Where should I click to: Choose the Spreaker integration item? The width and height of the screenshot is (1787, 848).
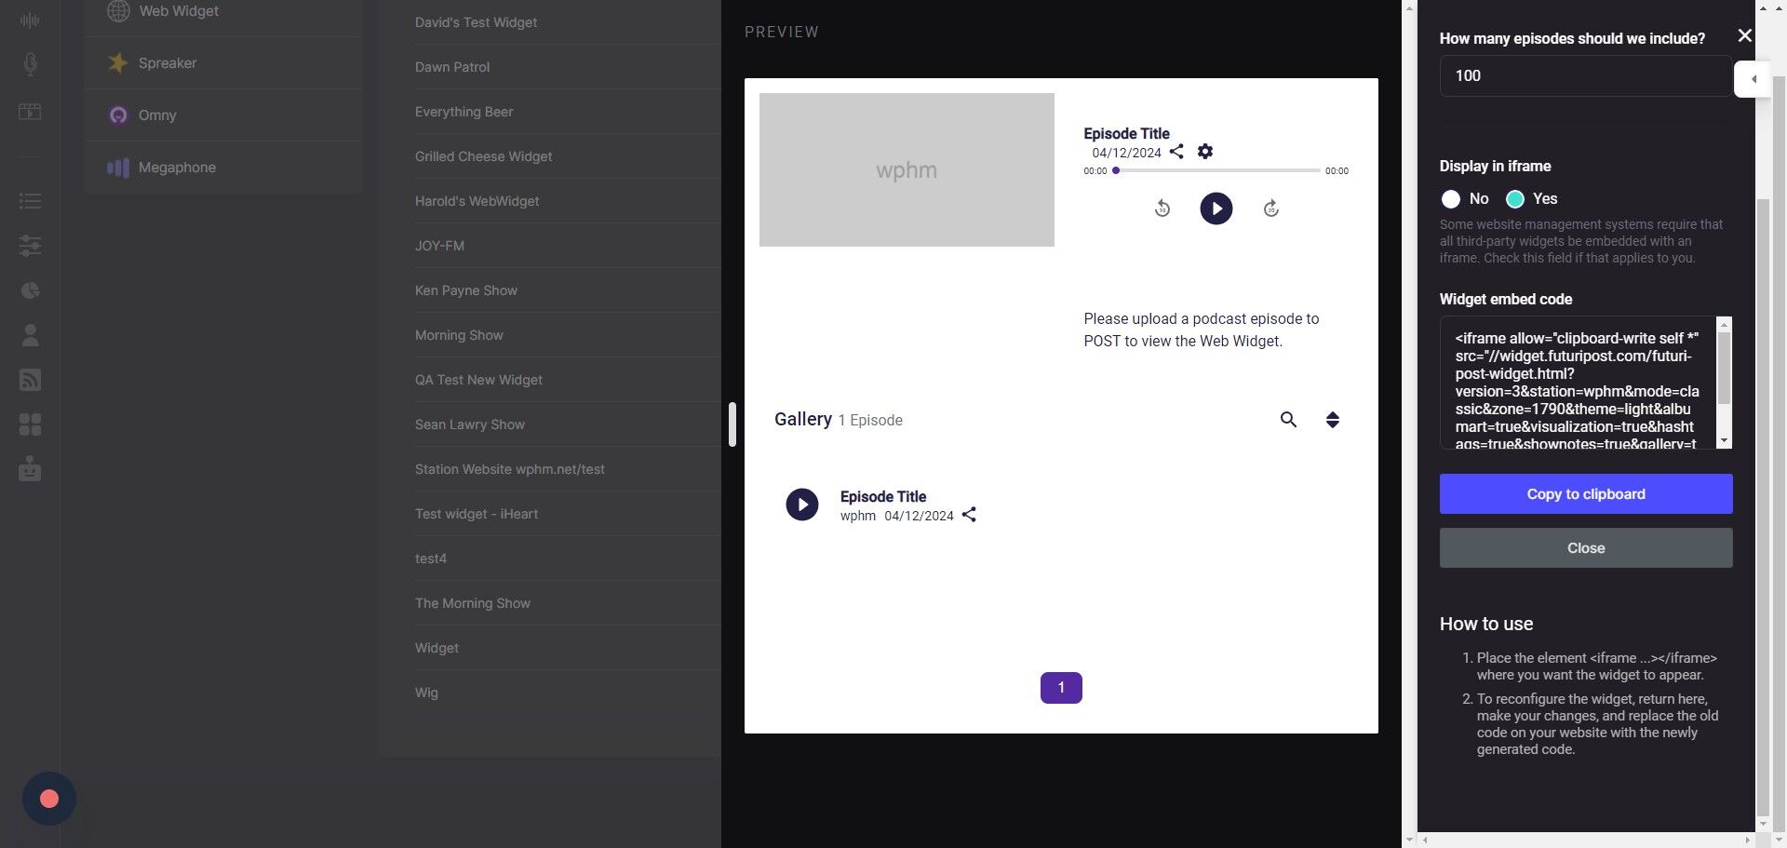168,63
